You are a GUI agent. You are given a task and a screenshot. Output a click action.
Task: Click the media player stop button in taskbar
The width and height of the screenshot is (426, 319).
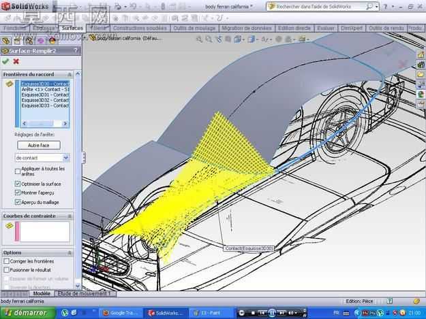point(253,313)
